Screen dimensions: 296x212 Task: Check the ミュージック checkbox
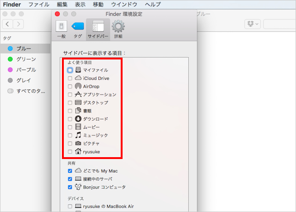[70, 135]
